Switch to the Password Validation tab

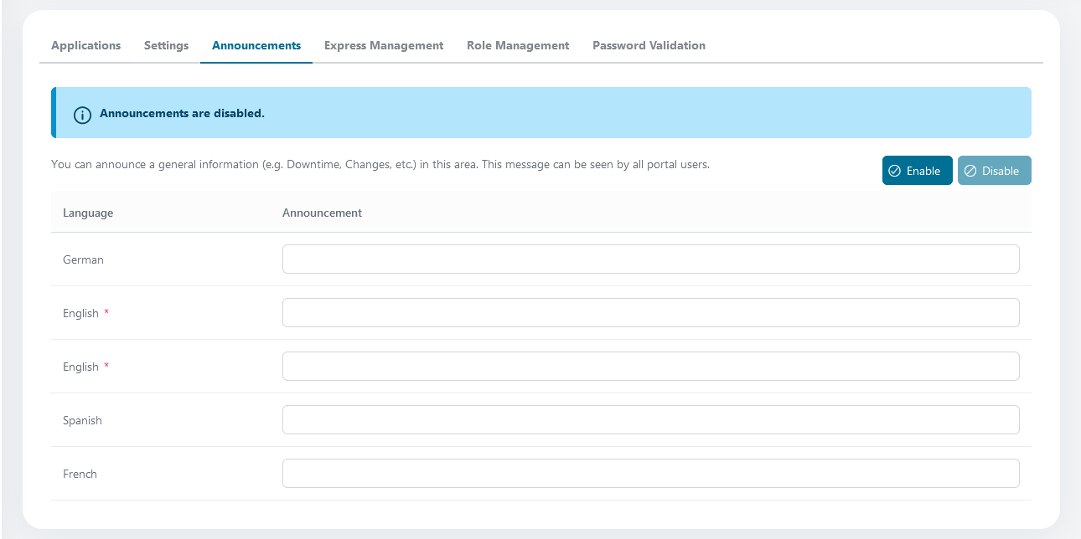tap(649, 45)
